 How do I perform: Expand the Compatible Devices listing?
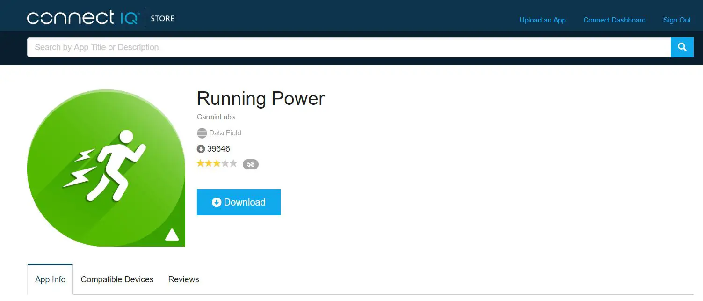coord(117,279)
